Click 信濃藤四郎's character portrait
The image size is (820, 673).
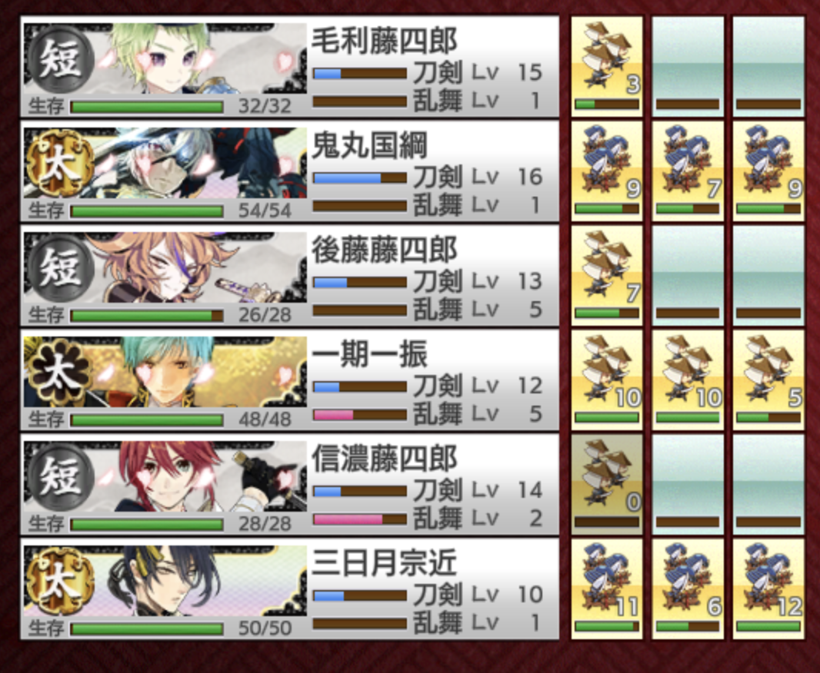[x=165, y=476]
